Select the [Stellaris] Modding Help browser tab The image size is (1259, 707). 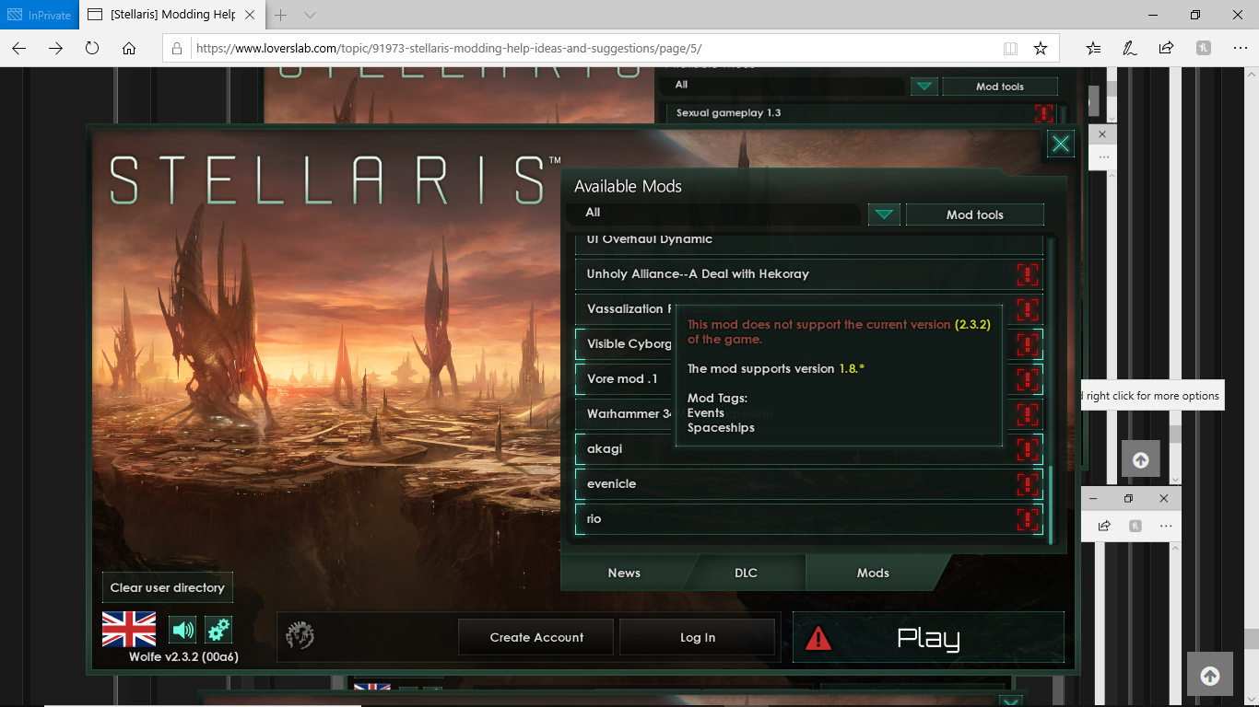click(x=171, y=15)
